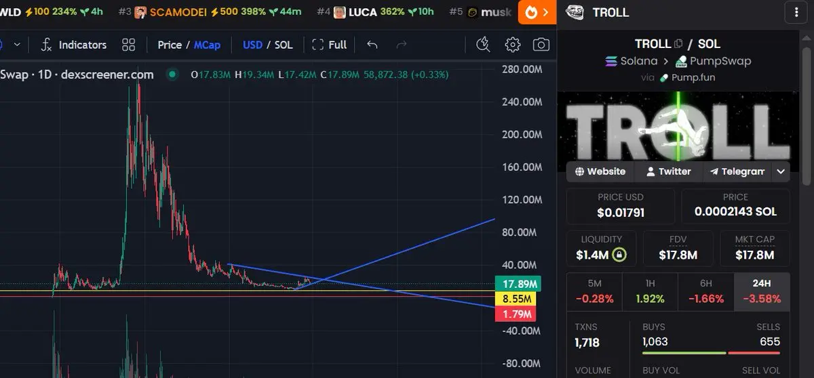Viewport: 814px width, 378px height.
Task: Click the PRICE USD $0.01791 box
Action: click(621, 205)
